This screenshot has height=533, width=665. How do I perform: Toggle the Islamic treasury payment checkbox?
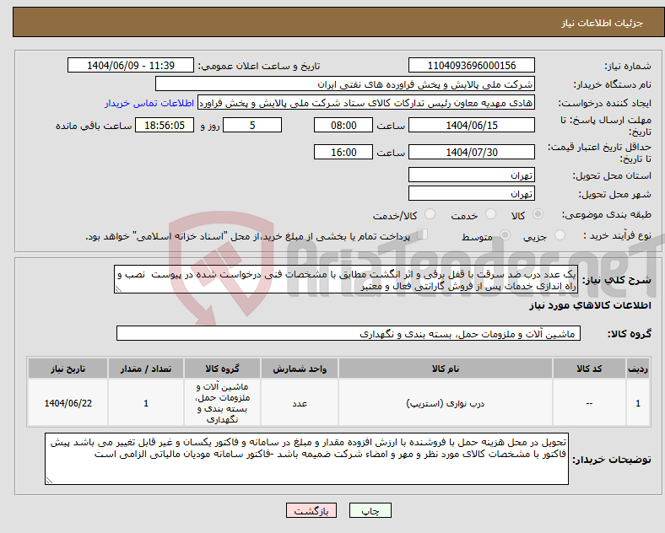(423, 234)
